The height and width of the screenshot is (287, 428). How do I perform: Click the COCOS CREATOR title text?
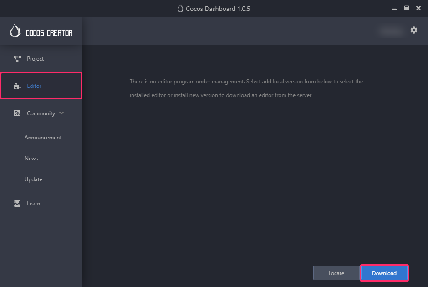49,33
